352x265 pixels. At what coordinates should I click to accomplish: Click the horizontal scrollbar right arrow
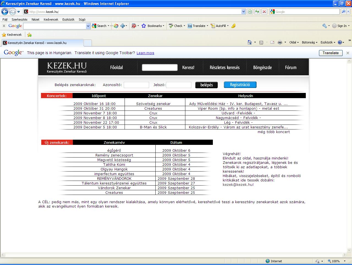click(344, 255)
